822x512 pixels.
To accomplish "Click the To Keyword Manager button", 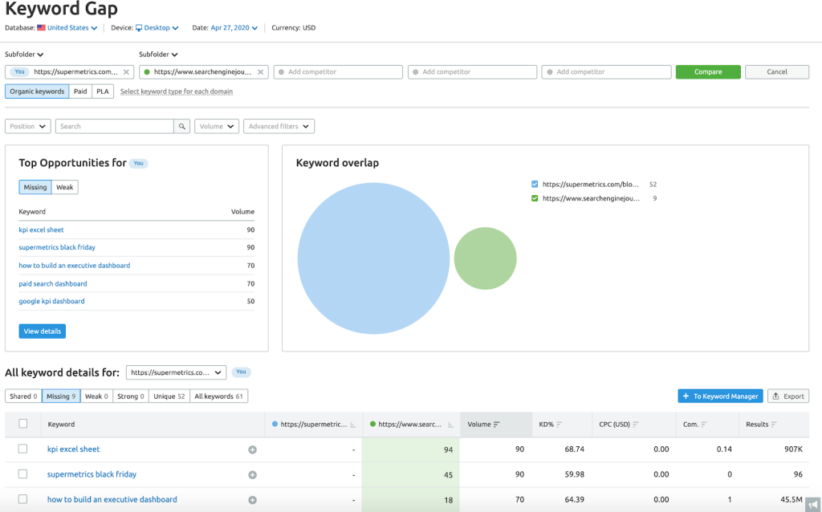I will (x=720, y=396).
